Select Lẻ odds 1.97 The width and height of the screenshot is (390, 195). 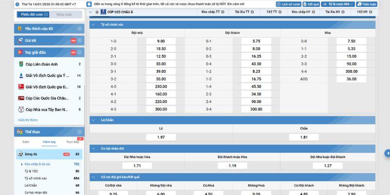point(161,137)
